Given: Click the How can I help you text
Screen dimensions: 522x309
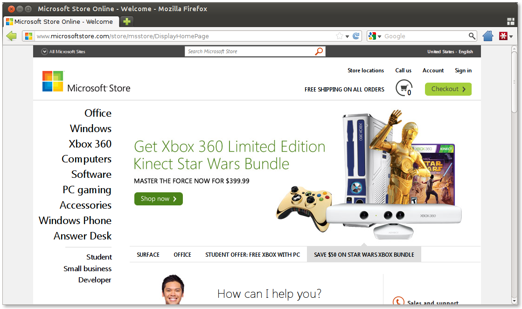Looking at the screenshot, I should point(269,294).
